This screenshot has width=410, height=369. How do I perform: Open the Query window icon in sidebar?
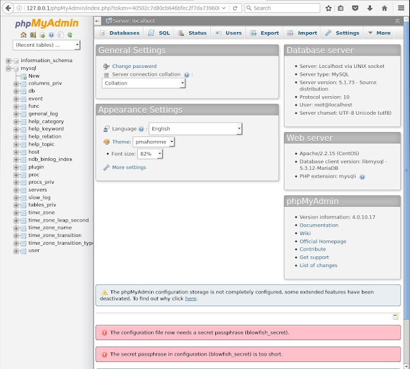click(42, 35)
